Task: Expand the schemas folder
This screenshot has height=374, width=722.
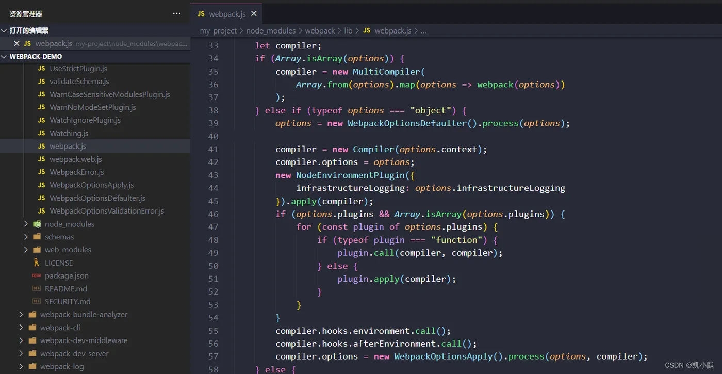Action: click(26, 237)
